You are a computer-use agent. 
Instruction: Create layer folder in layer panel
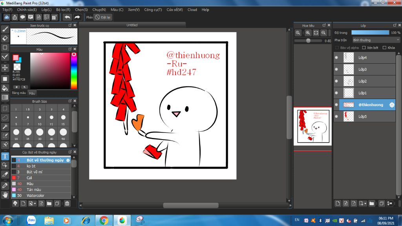(x=371, y=204)
